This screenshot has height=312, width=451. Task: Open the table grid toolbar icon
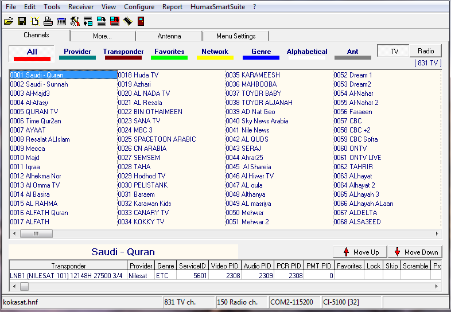(61, 21)
